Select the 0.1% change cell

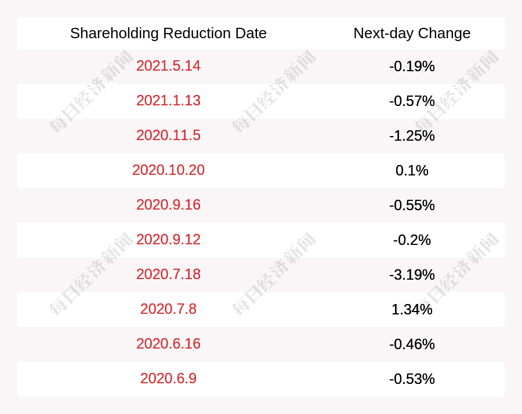coord(412,171)
